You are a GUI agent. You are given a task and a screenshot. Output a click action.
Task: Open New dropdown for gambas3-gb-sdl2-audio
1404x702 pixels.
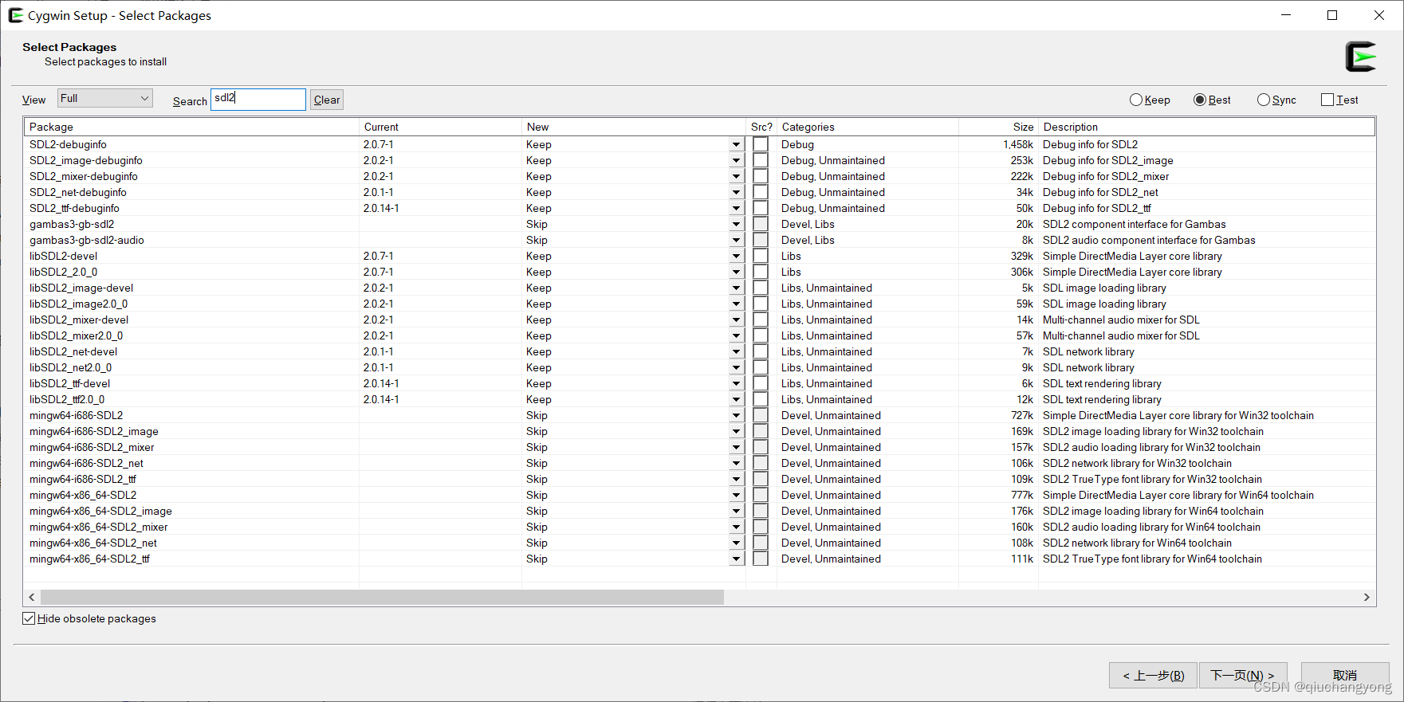tap(736, 240)
